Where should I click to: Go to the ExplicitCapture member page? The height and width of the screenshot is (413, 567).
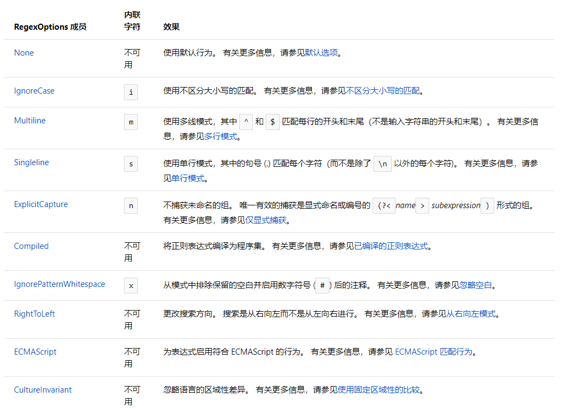coord(41,204)
